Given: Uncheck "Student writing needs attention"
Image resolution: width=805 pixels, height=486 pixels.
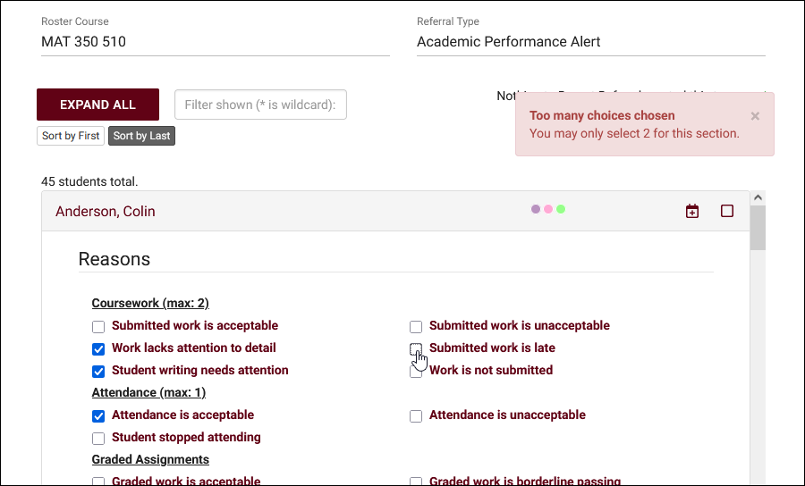Looking at the screenshot, I should (98, 371).
